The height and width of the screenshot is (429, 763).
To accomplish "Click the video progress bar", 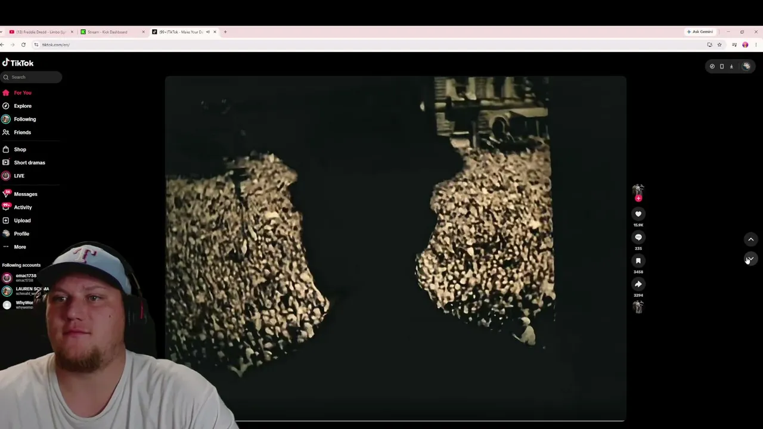I will click(x=396, y=421).
